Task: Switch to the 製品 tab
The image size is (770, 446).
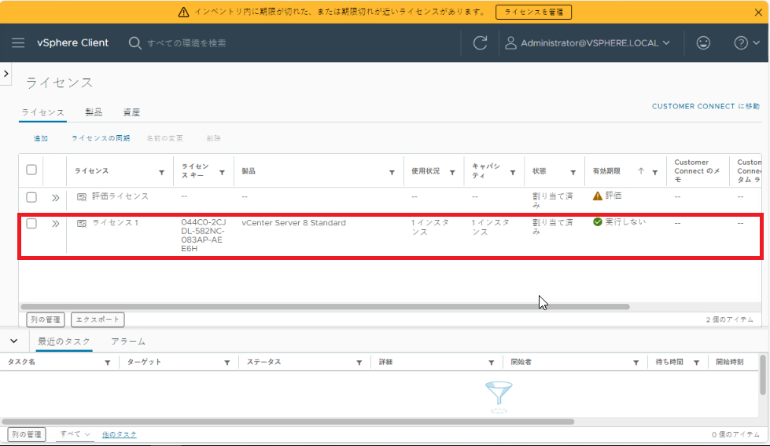Action: click(x=94, y=112)
